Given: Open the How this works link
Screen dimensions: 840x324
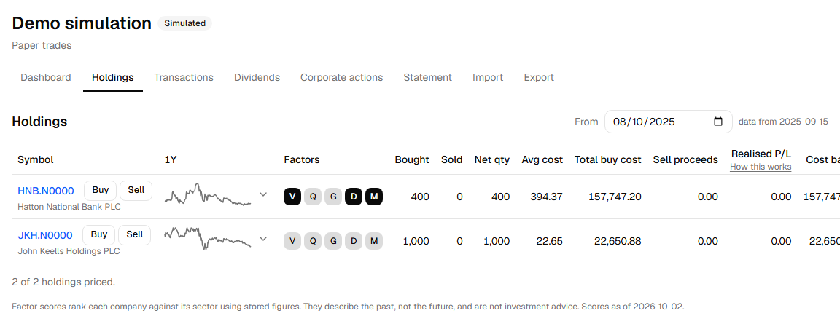Looking at the screenshot, I should click(x=761, y=167).
